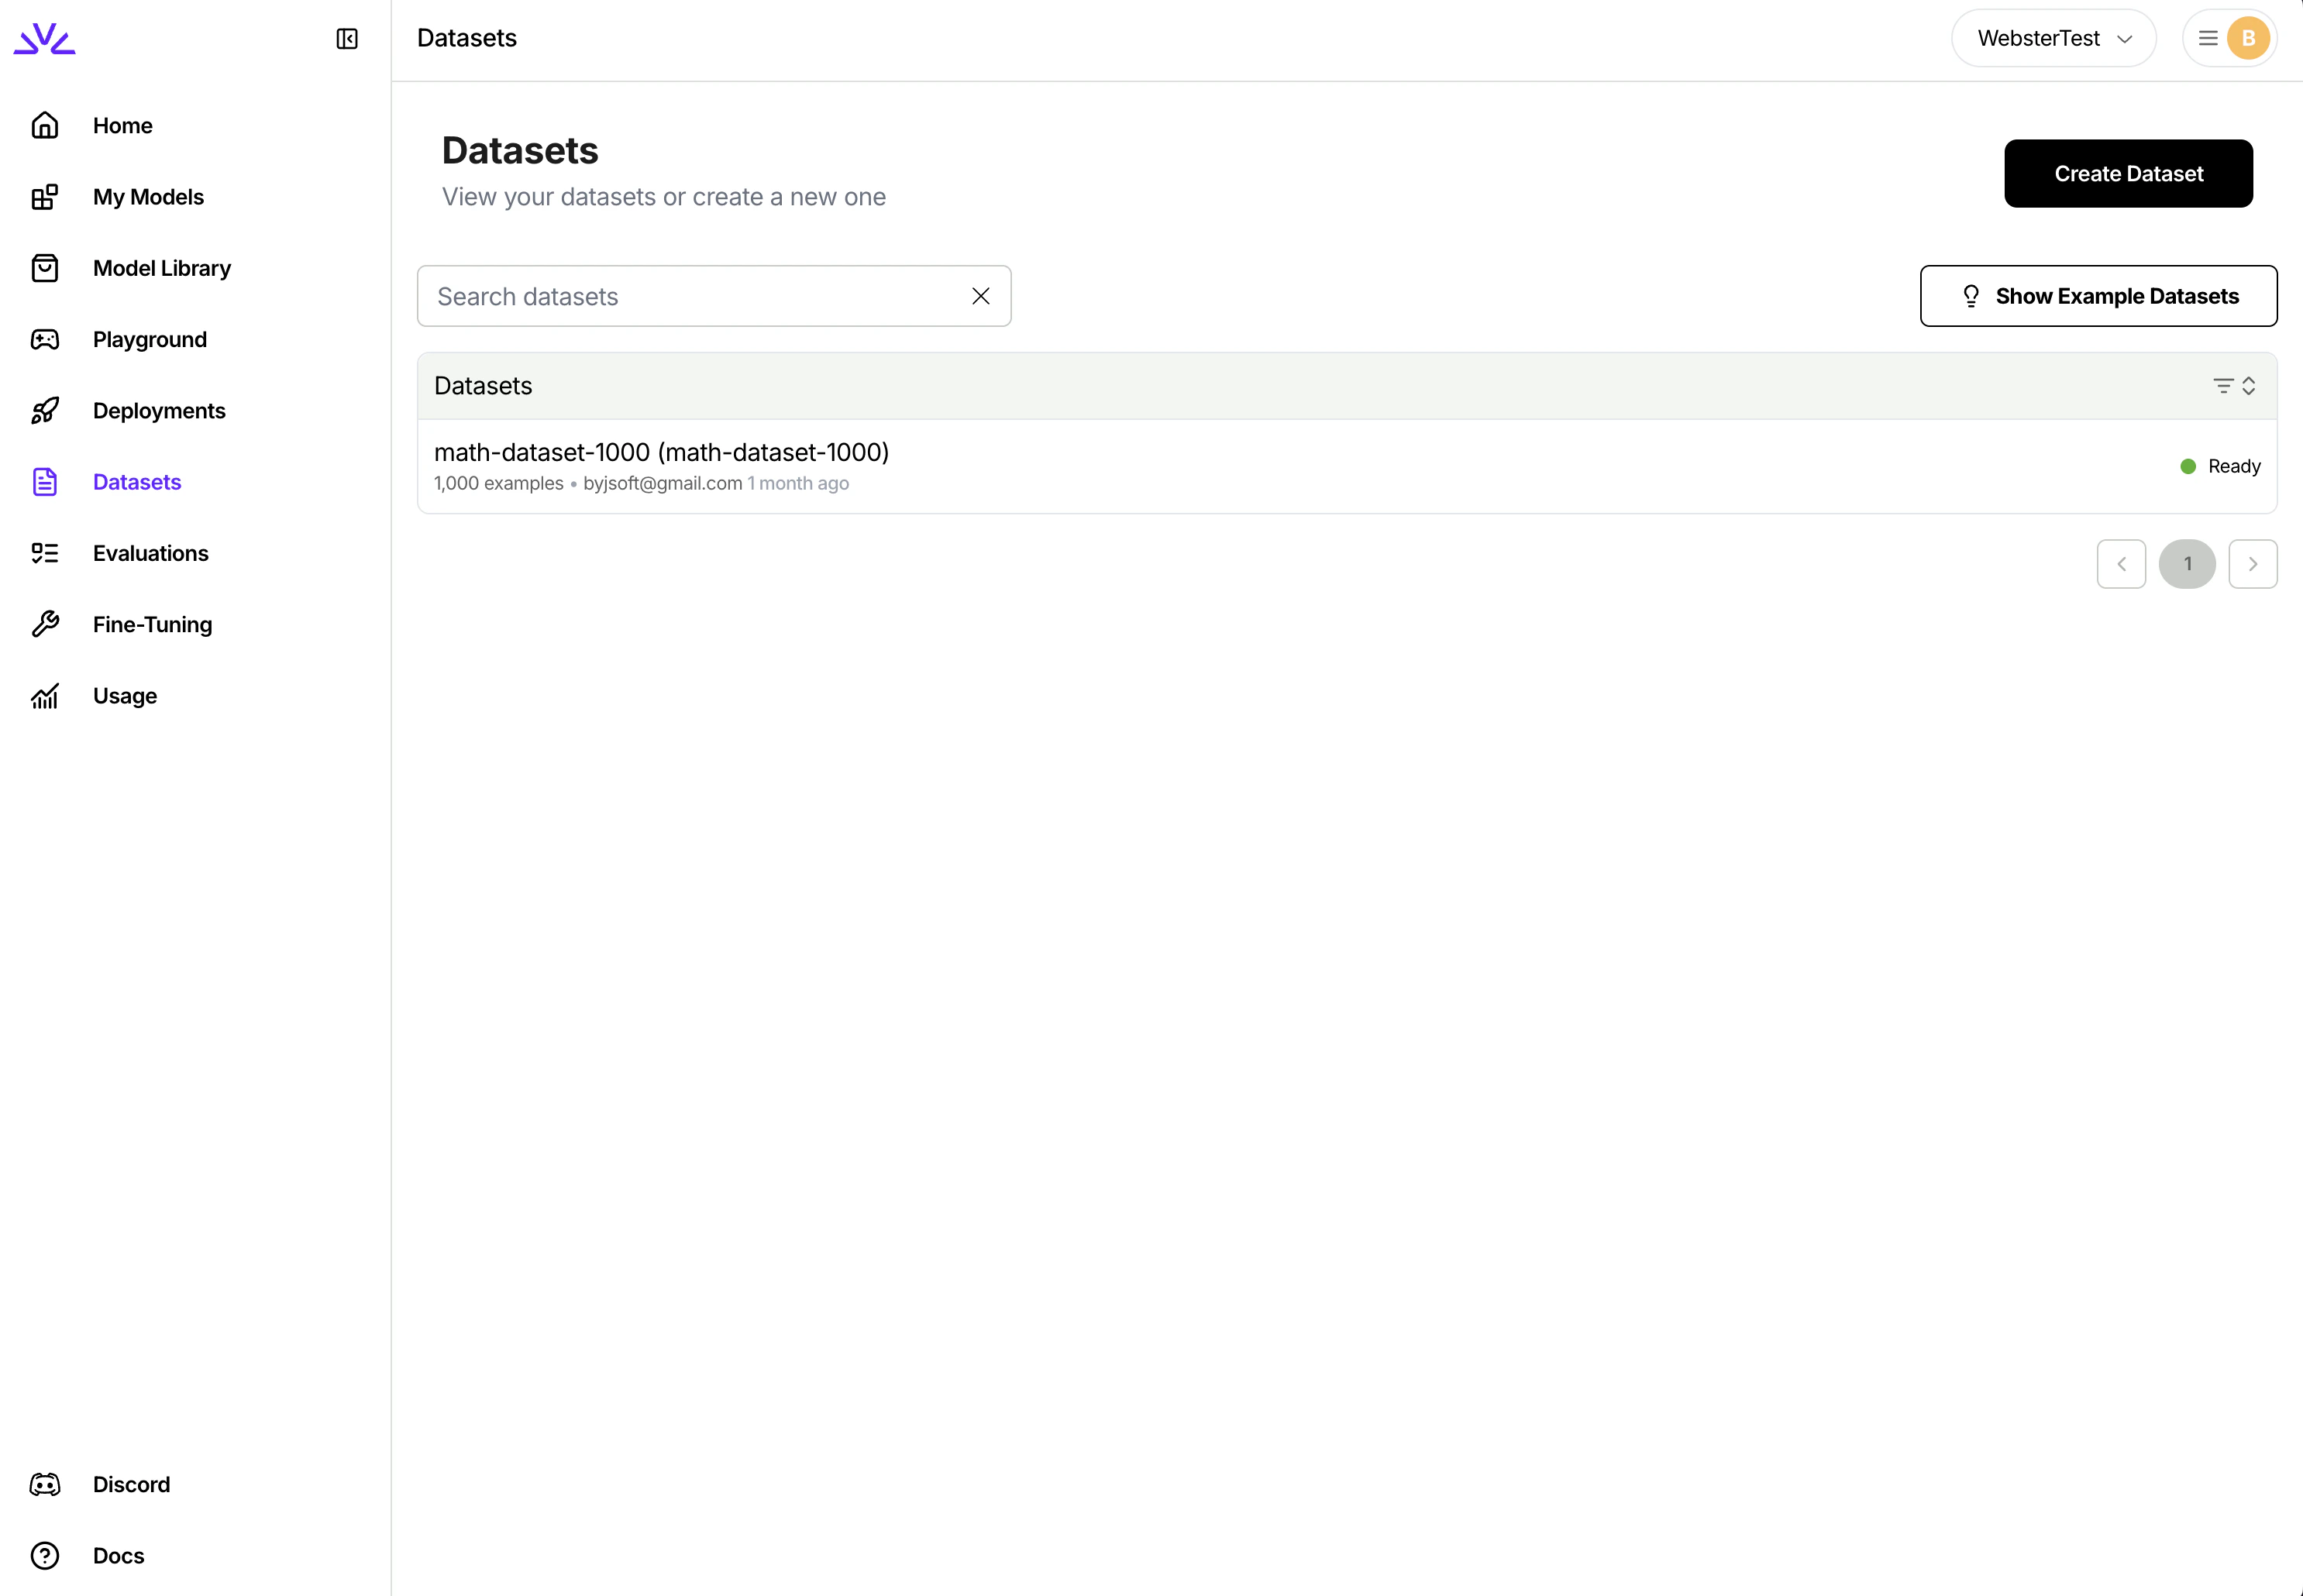Toggle Show Example Datasets

[2098, 295]
